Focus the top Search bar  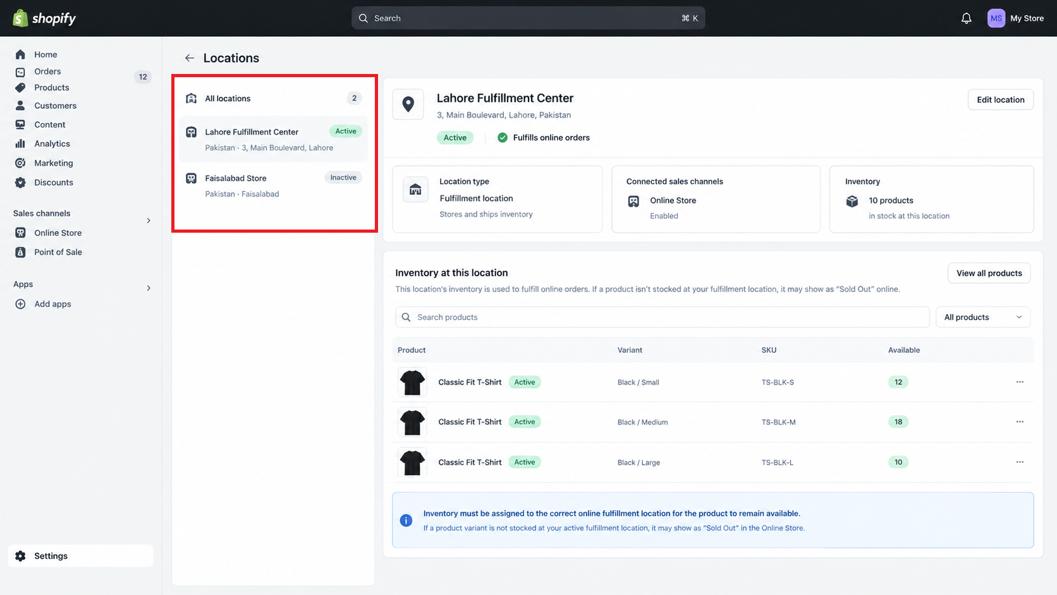(x=528, y=18)
